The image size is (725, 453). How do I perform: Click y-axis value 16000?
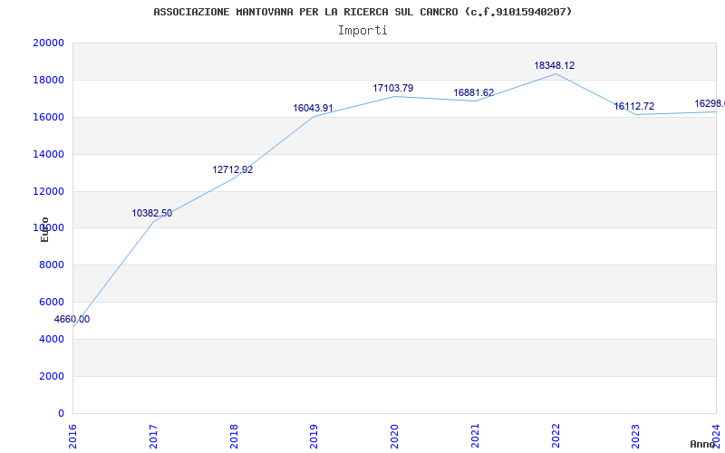pyautogui.click(x=49, y=117)
